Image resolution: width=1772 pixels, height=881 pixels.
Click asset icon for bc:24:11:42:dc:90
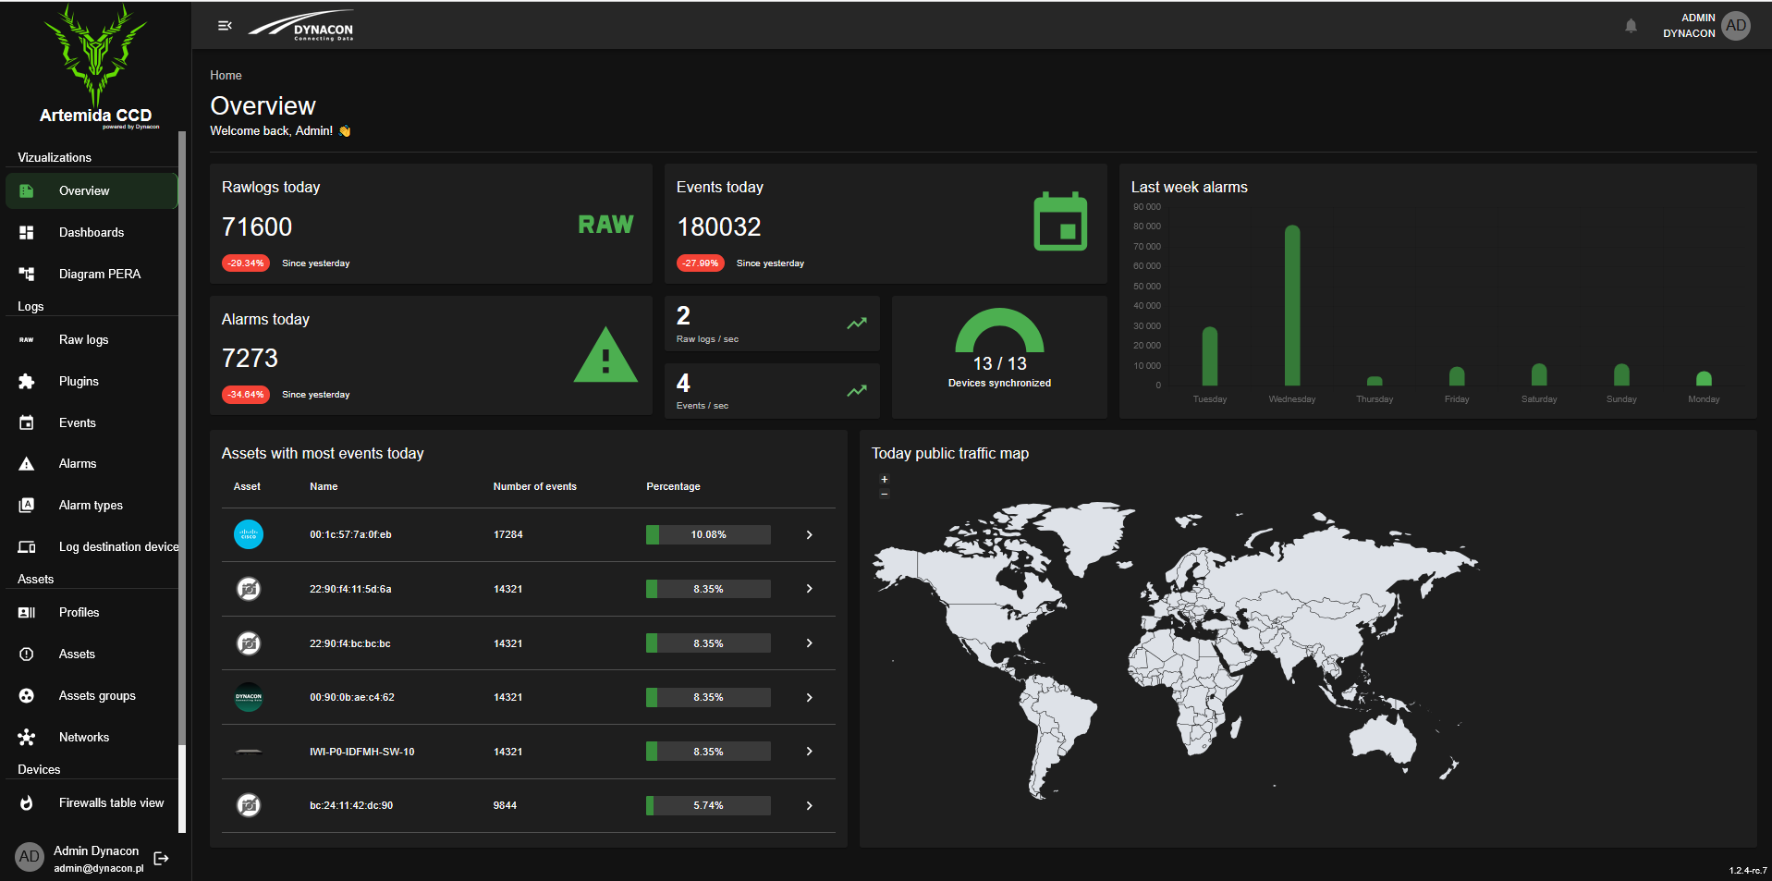coord(249,805)
